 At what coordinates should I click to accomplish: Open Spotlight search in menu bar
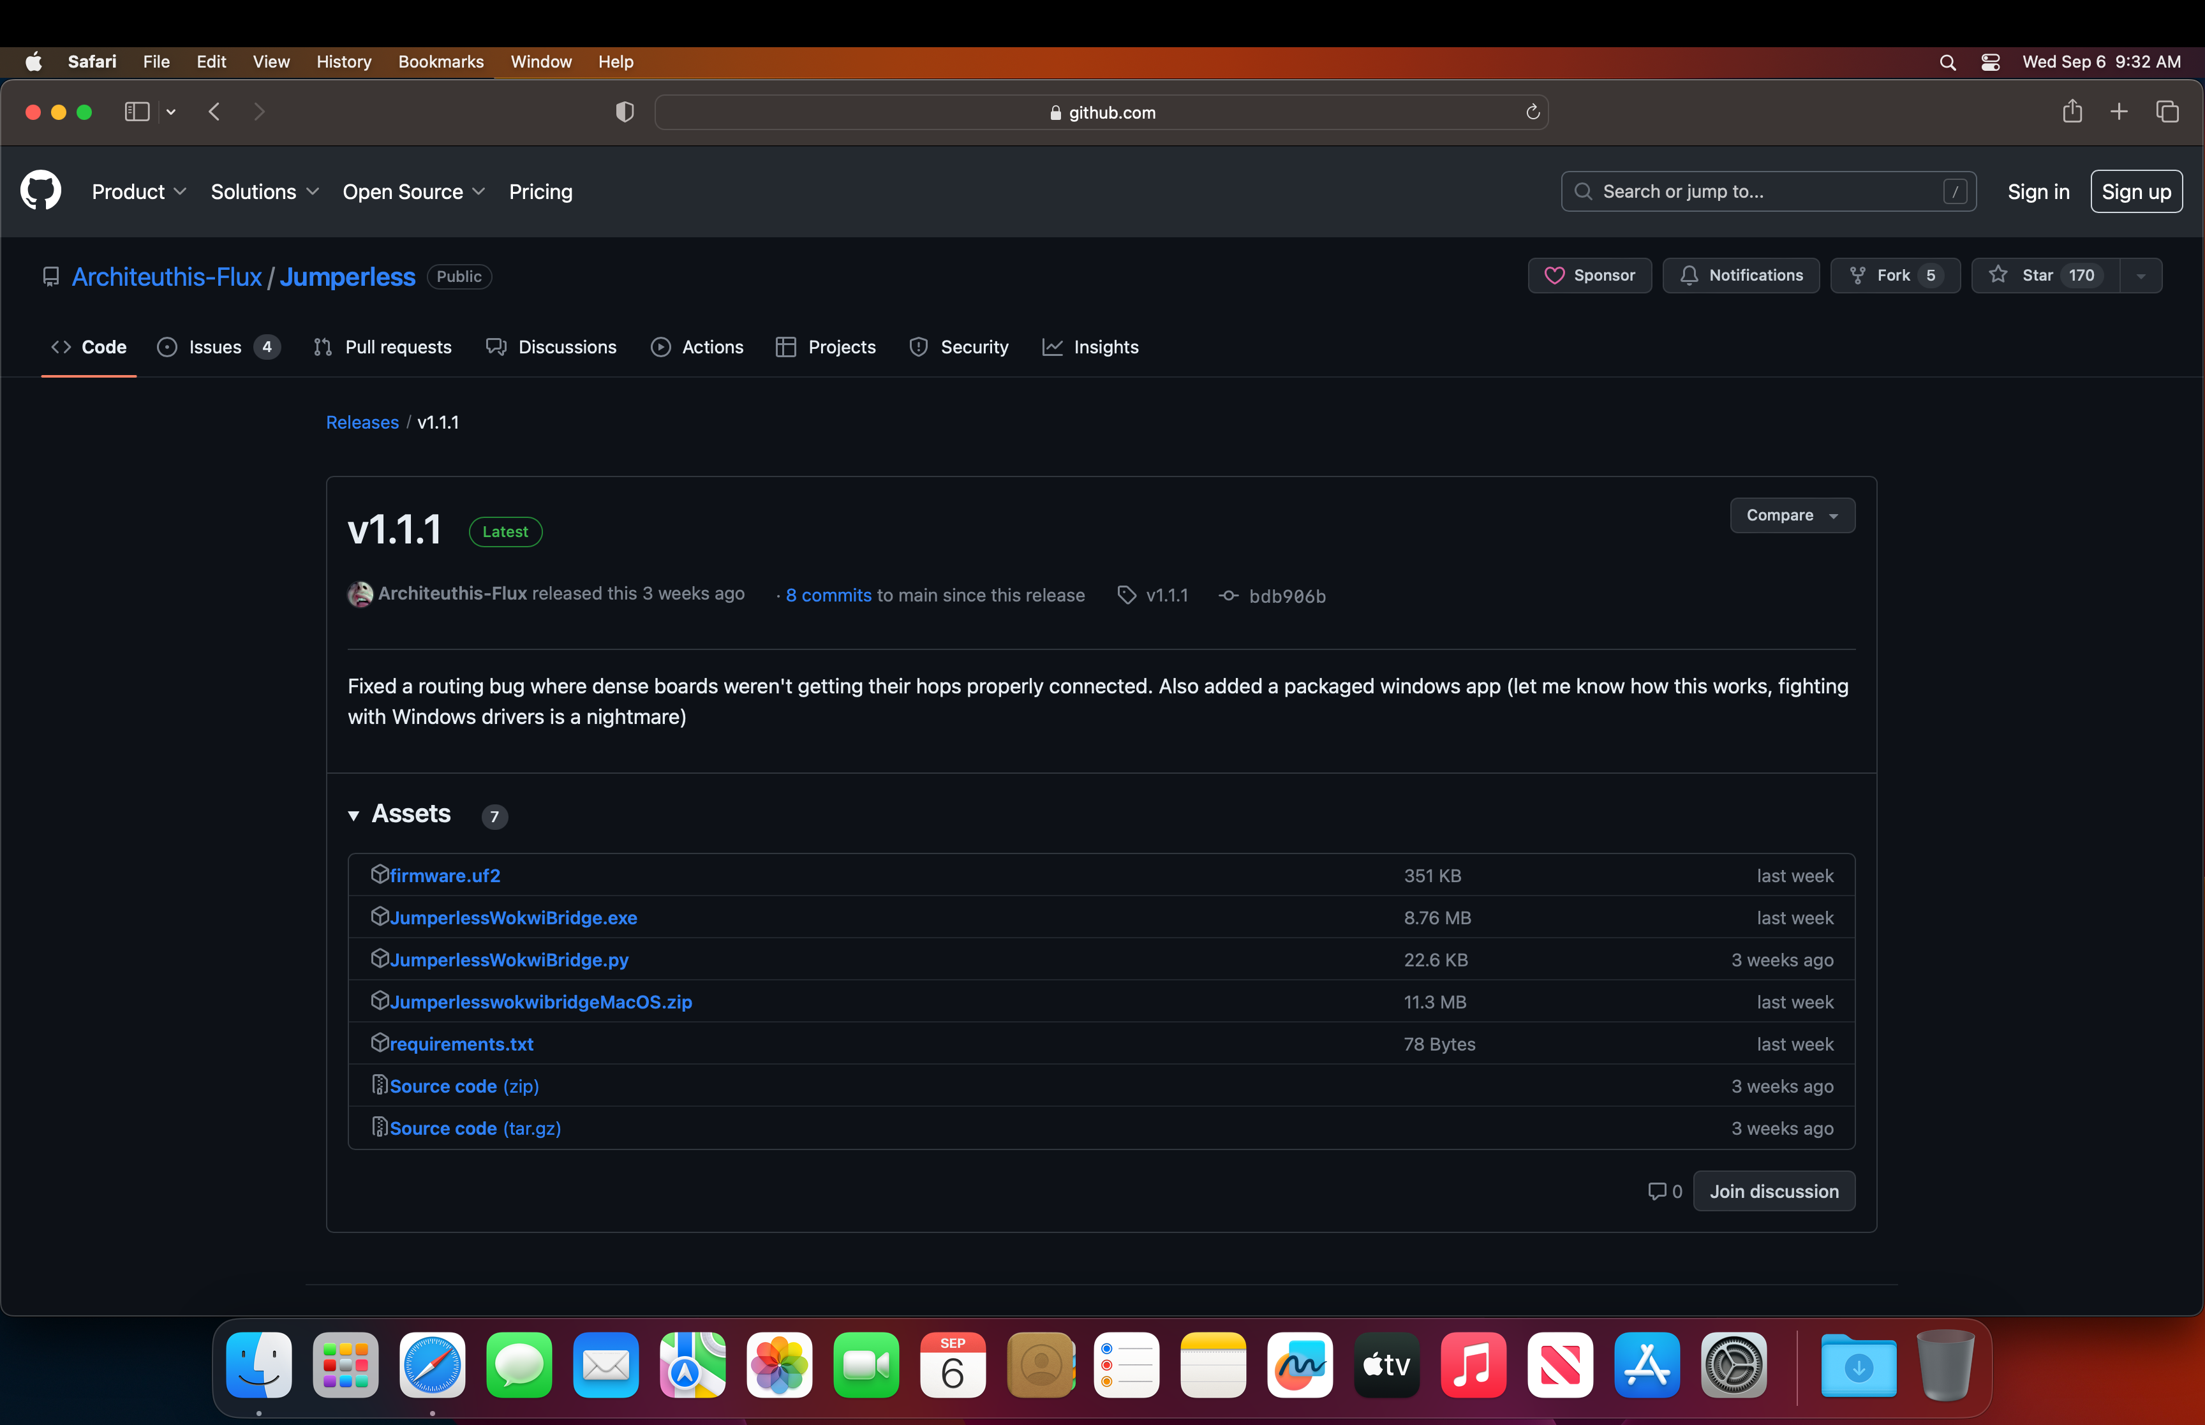click(1947, 62)
